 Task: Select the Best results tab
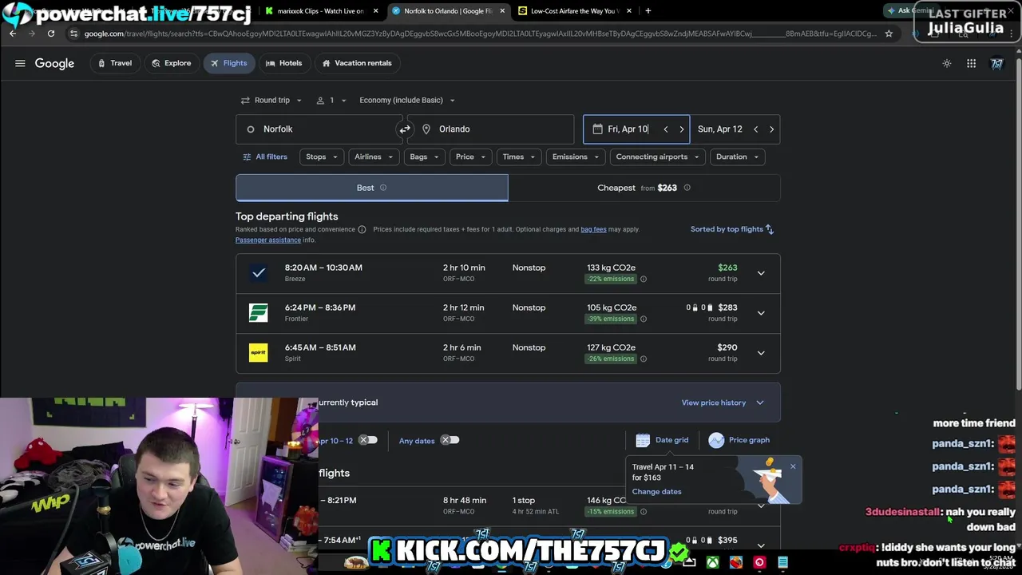[x=371, y=188]
